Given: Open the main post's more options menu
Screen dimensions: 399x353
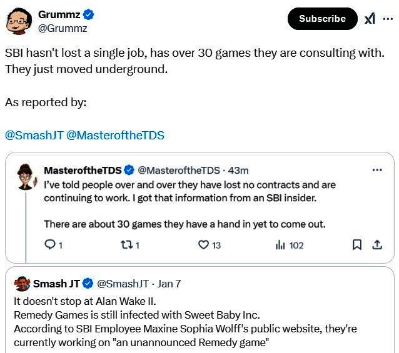Looking at the screenshot, I should pos(388,19).
